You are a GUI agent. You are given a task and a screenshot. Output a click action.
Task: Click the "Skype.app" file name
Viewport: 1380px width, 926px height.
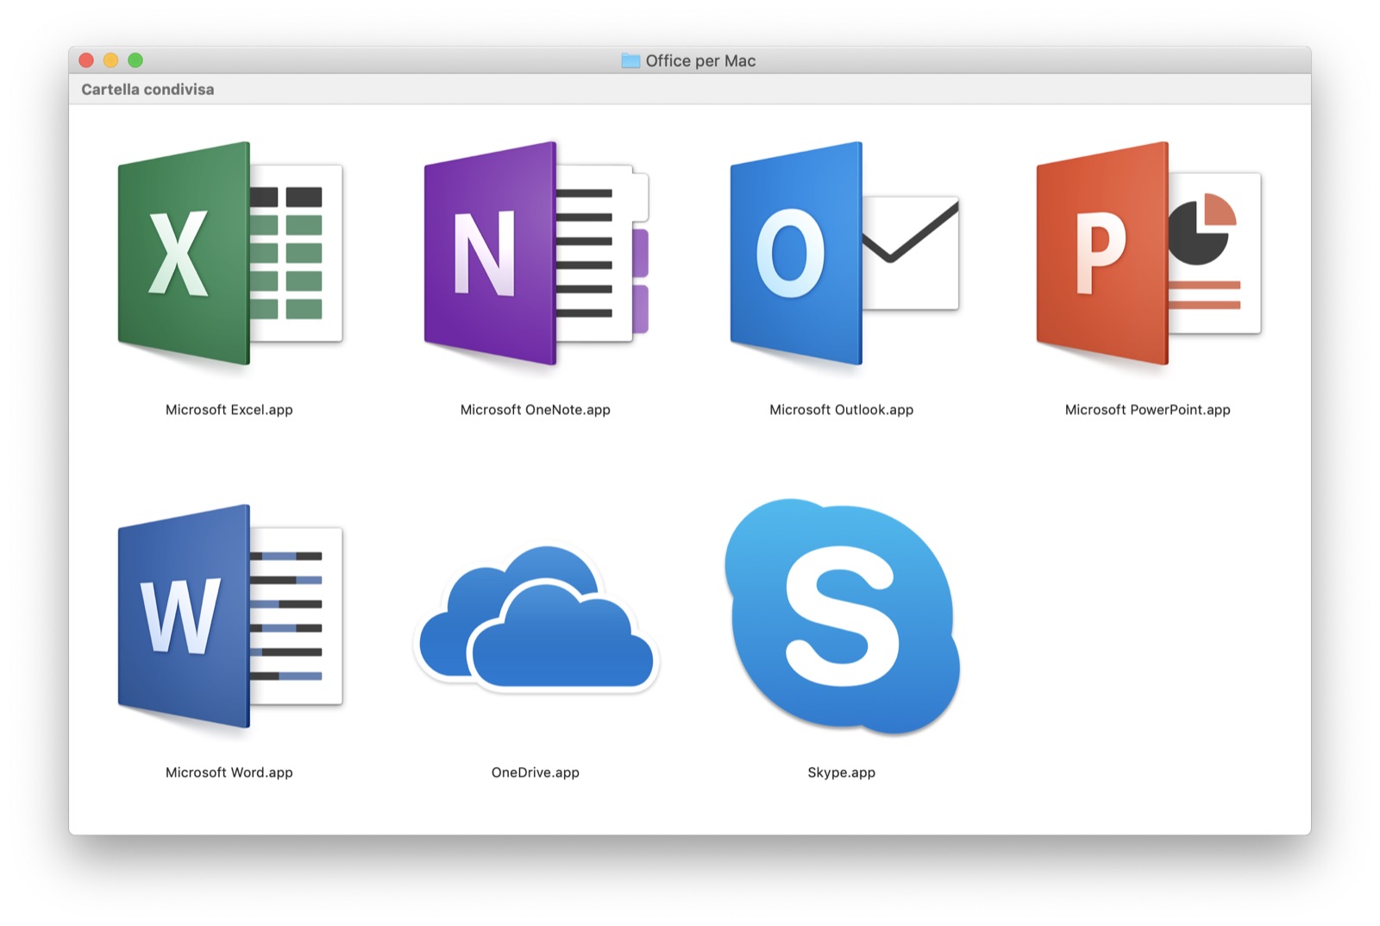(842, 772)
